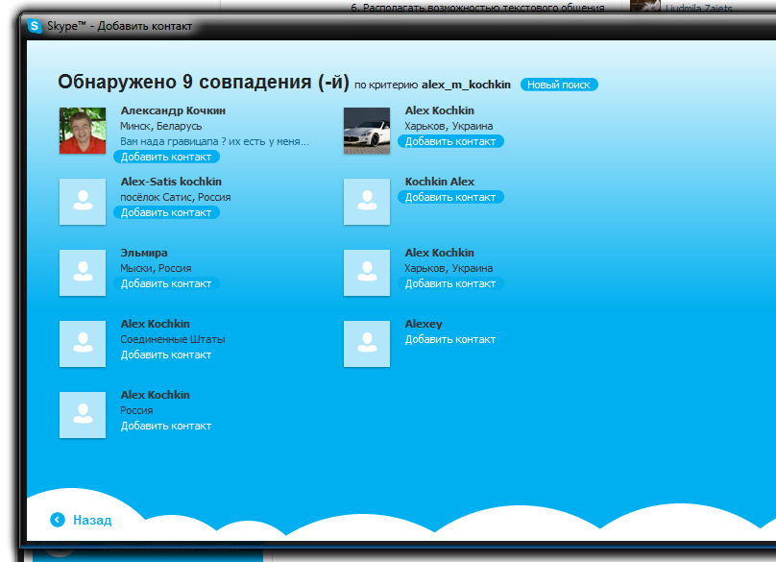Open the white car avatar of Alex Kochkin
Screen dimensions: 776x562
pyautogui.click(x=367, y=131)
